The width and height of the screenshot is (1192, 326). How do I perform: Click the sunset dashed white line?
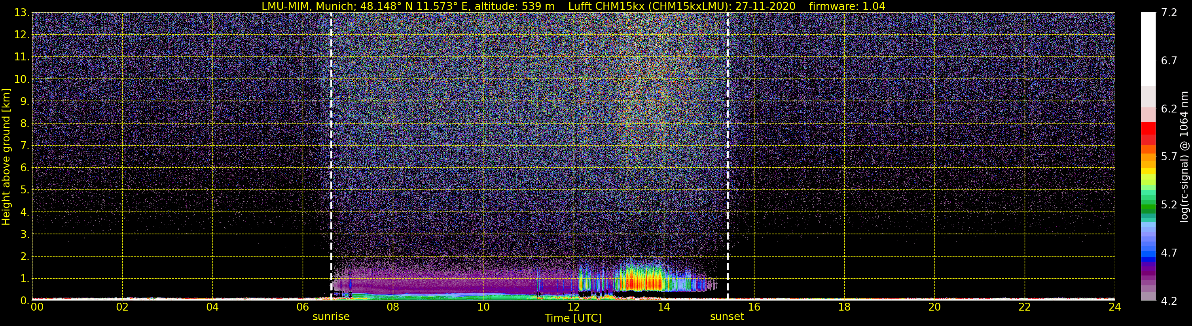point(728,157)
